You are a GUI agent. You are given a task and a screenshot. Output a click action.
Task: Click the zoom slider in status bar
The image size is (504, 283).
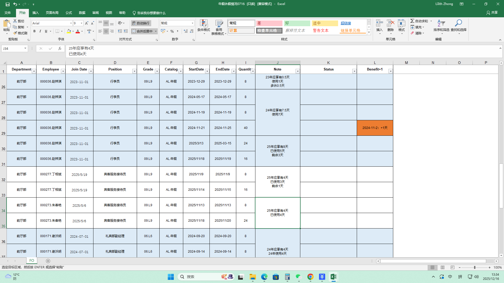[x=475, y=268]
